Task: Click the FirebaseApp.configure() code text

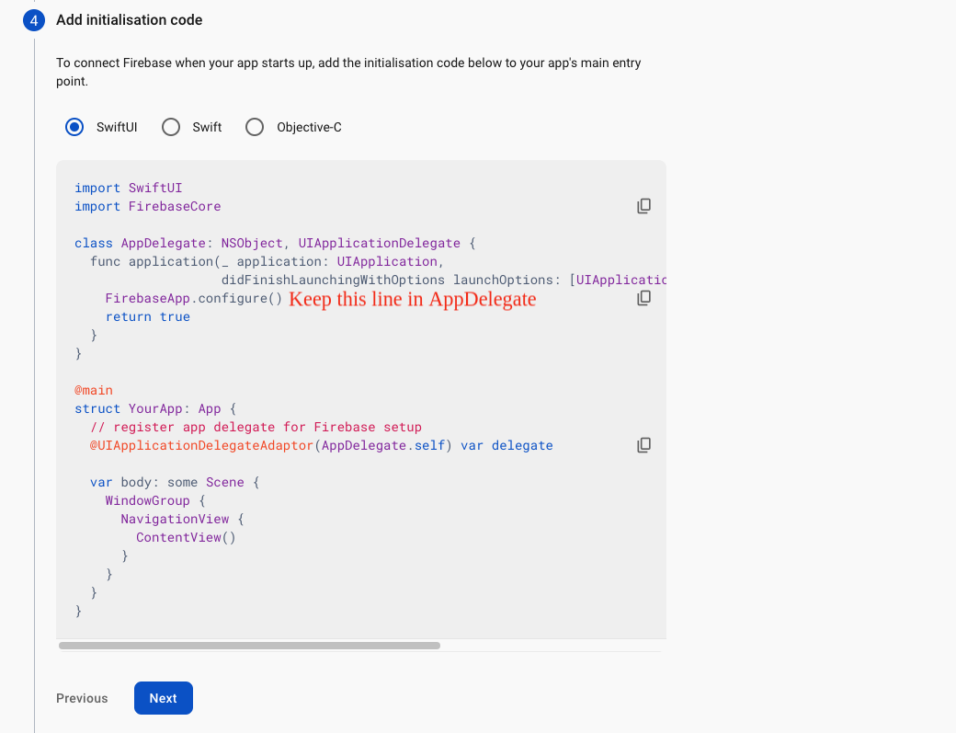Action: 193,298
